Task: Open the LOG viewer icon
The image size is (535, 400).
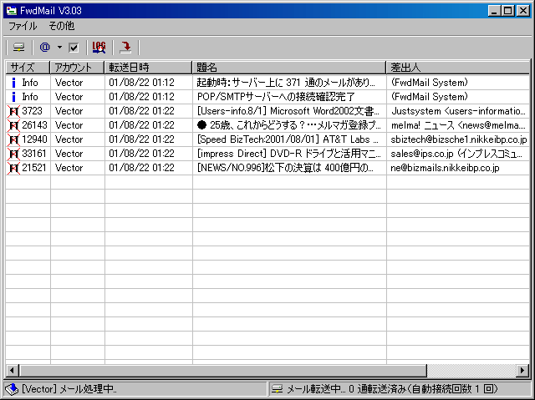Action: click(x=99, y=48)
